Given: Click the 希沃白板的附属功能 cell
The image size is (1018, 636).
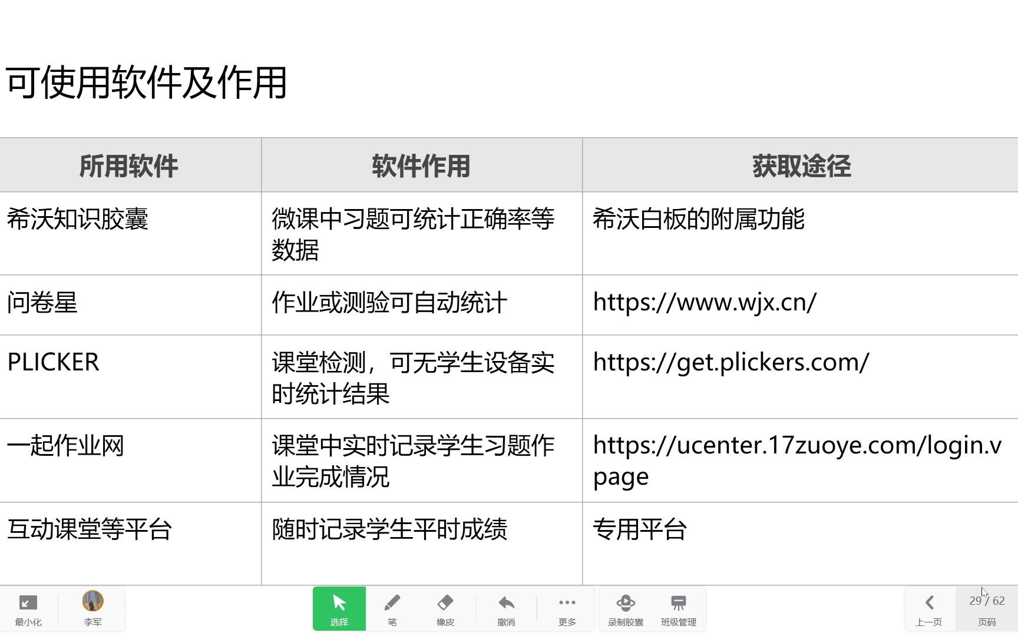Looking at the screenshot, I should 801,234.
